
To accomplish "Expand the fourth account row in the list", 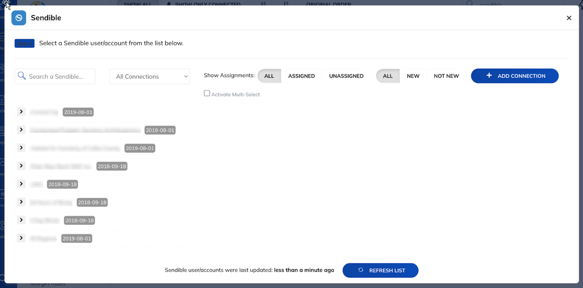I will click(x=21, y=166).
